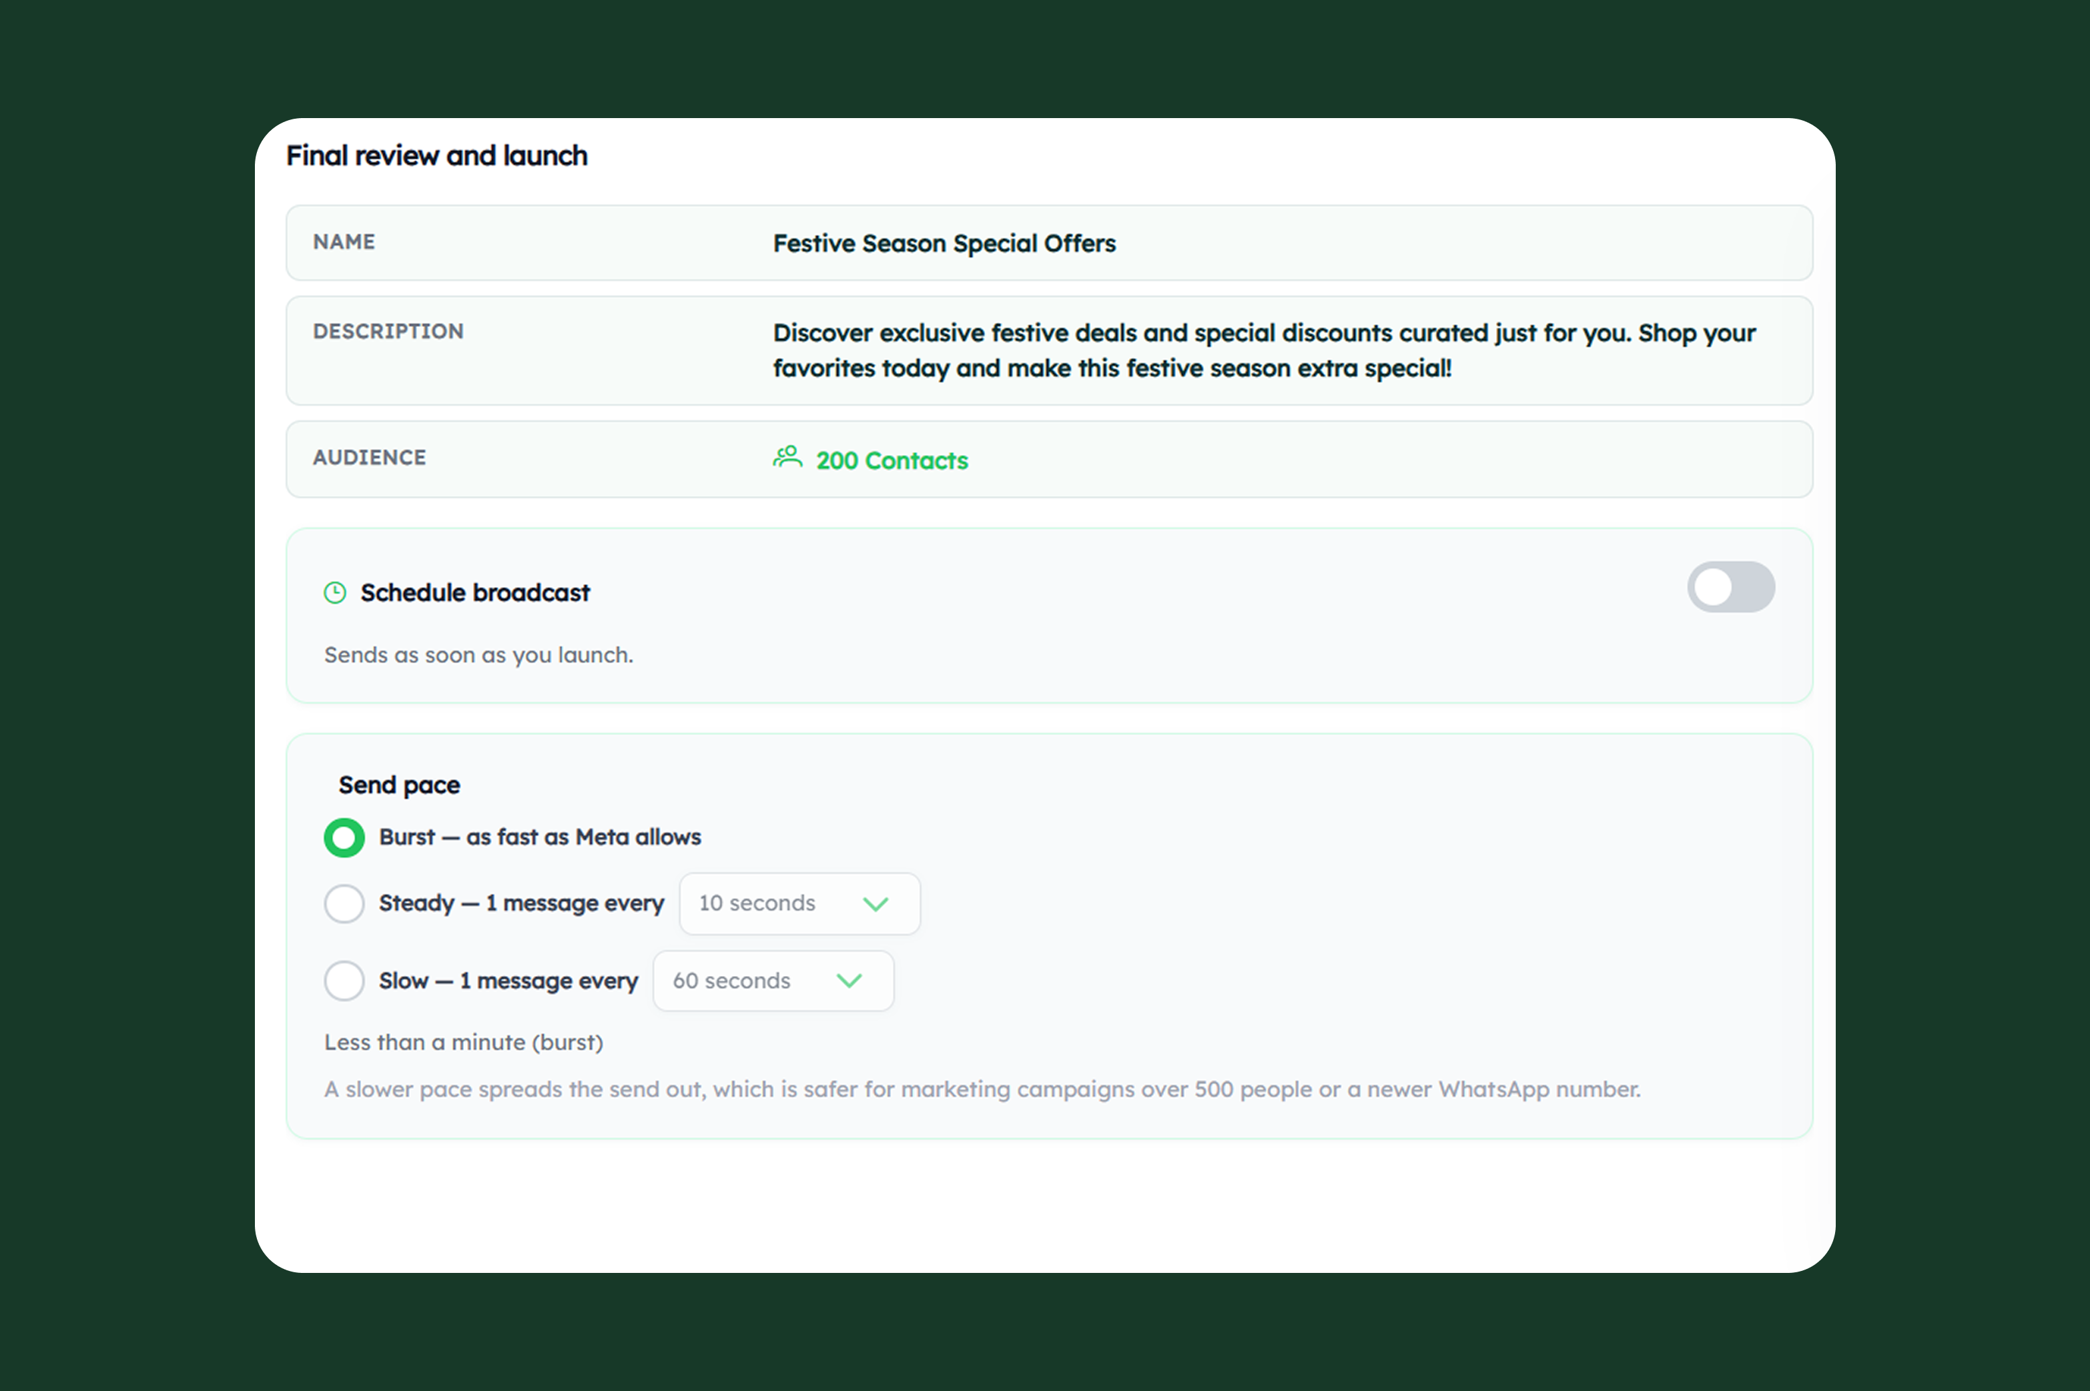
Task: Click the contacts group icon in Audience
Action: click(x=787, y=457)
